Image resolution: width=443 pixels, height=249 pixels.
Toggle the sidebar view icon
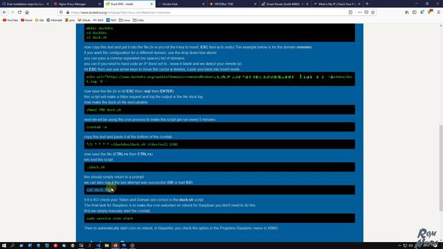415,12
